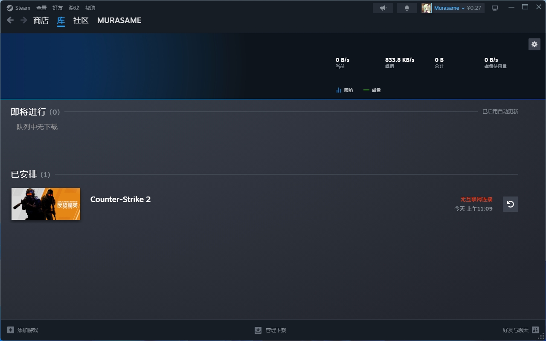Click the 即将进行 section heading
This screenshot has height=341, width=546.
[x=28, y=112]
